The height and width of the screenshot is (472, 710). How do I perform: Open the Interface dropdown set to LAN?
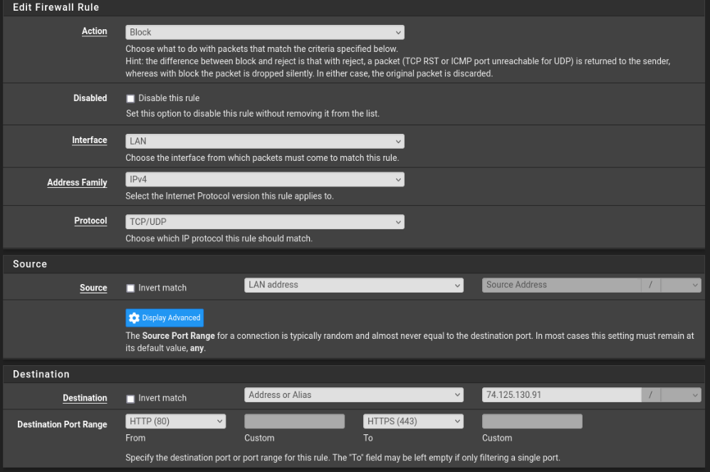coord(264,140)
